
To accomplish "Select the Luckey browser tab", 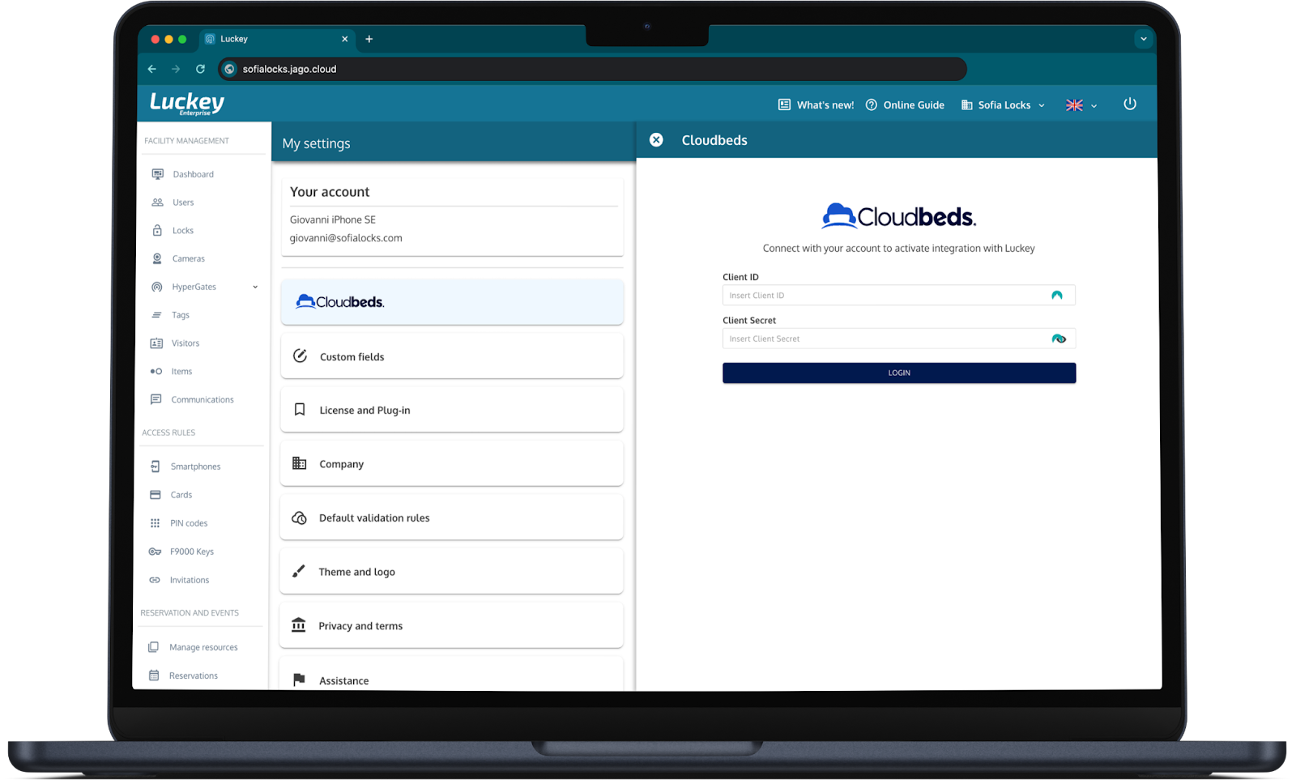I will point(275,39).
